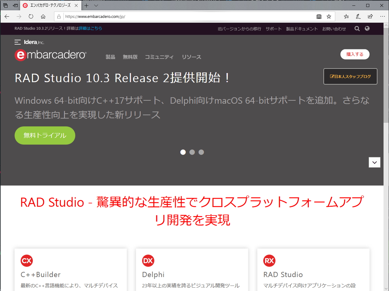389x291 pixels.
Task: Open the tab list chevron
Action: coord(96,5)
